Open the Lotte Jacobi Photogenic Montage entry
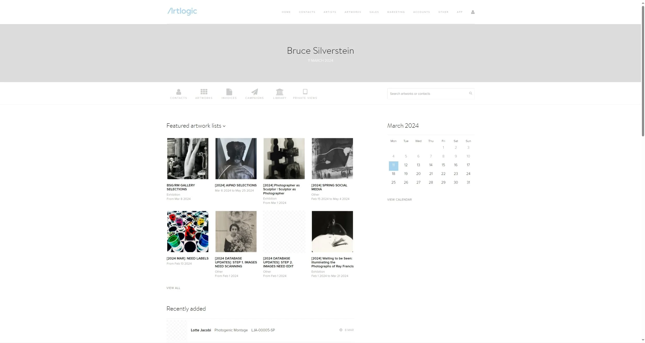645x343 pixels. coord(260,330)
